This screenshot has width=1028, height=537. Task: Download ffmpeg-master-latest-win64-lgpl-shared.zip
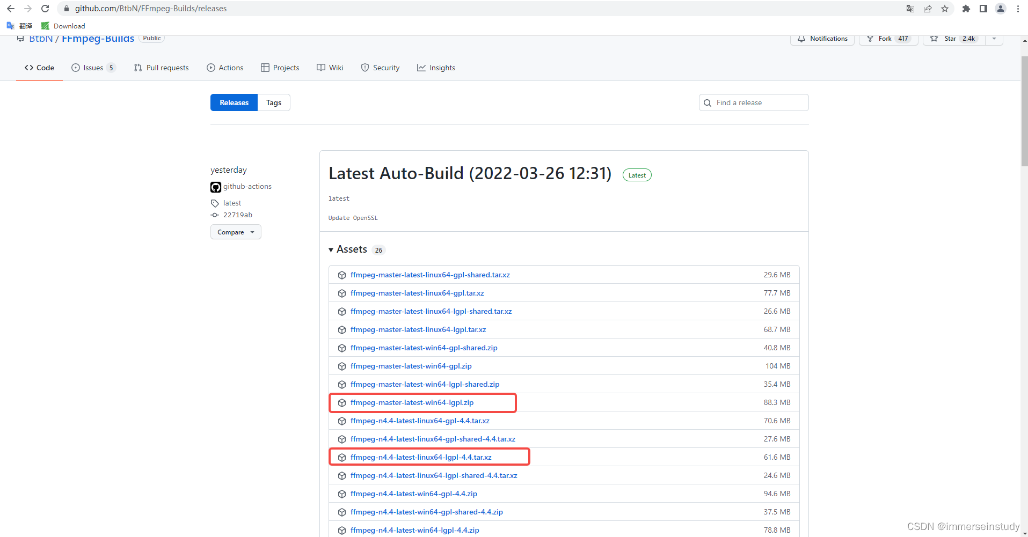(x=425, y=384)
